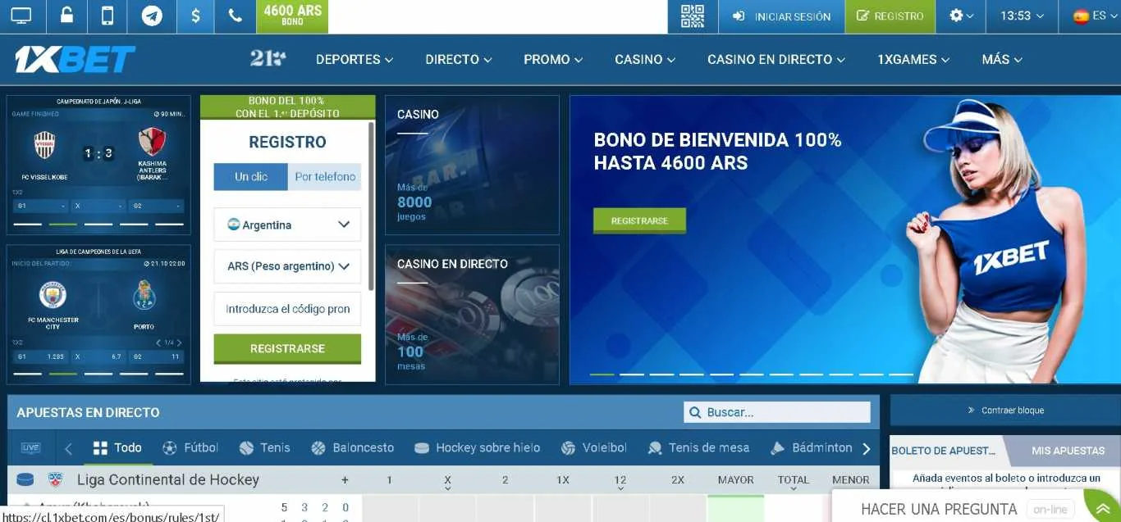Switch to Mis apuestas tab
This screenshot has width=1121, height=522.
click(x=1068, y=450)
